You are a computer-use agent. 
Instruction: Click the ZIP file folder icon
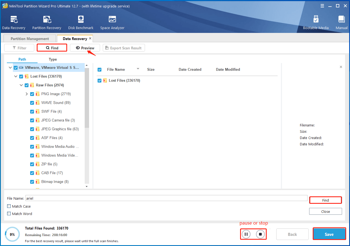38,164
